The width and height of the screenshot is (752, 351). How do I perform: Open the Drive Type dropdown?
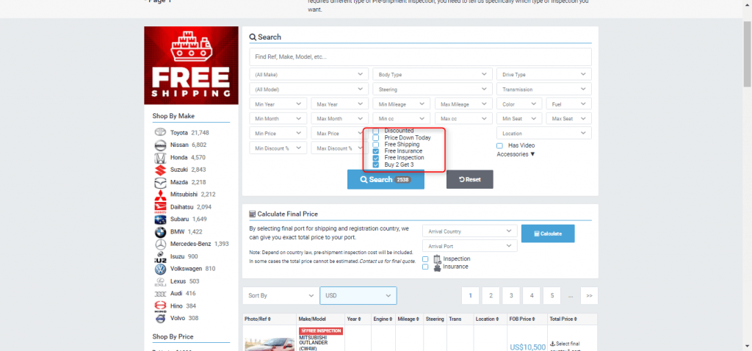[544, 74]
